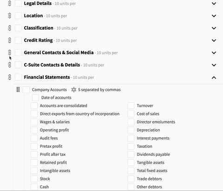223x191 pixels.
Task: Enable the Operating profit checkbox
Action: click(34, 130)
